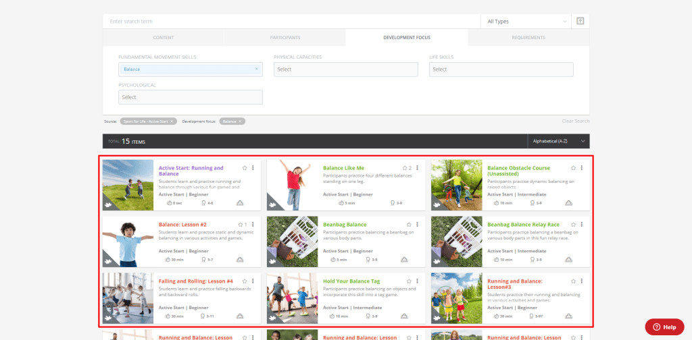692x340 pixels.
Task: Toggle the favorite star on Balance Like Me
Action: point(404,168)
